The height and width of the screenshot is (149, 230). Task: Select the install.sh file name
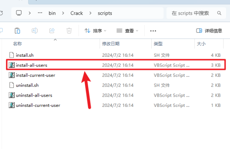(x=25, y=55)
